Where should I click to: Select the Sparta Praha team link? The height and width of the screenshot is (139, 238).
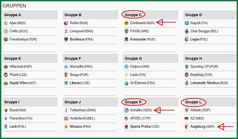point(145,126)
